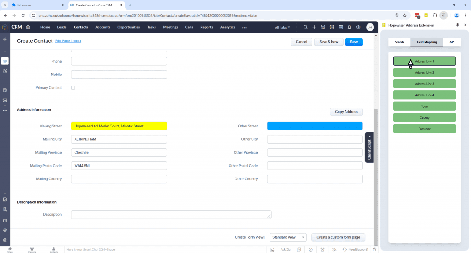471x253 pixels.
Task: Open the Opportunities tab in CRM menu
Action: [128, 27]
